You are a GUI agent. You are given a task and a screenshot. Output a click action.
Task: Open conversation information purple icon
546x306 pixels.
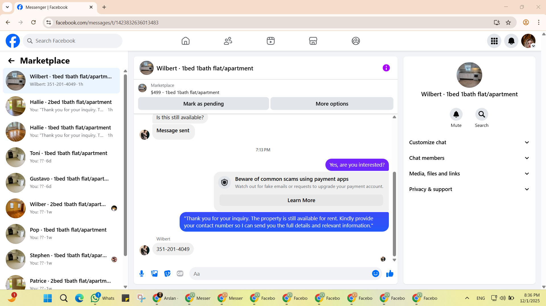386,68
